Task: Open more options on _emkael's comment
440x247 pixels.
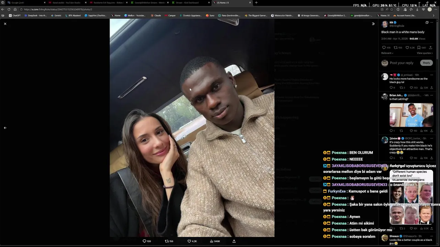Action: click(432, 75)
